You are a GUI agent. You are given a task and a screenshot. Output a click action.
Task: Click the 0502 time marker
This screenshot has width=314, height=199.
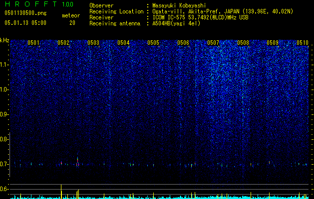pos(63,42)
